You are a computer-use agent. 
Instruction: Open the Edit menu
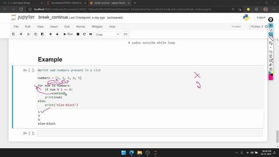pyautogui.click(x=28, y=27)
